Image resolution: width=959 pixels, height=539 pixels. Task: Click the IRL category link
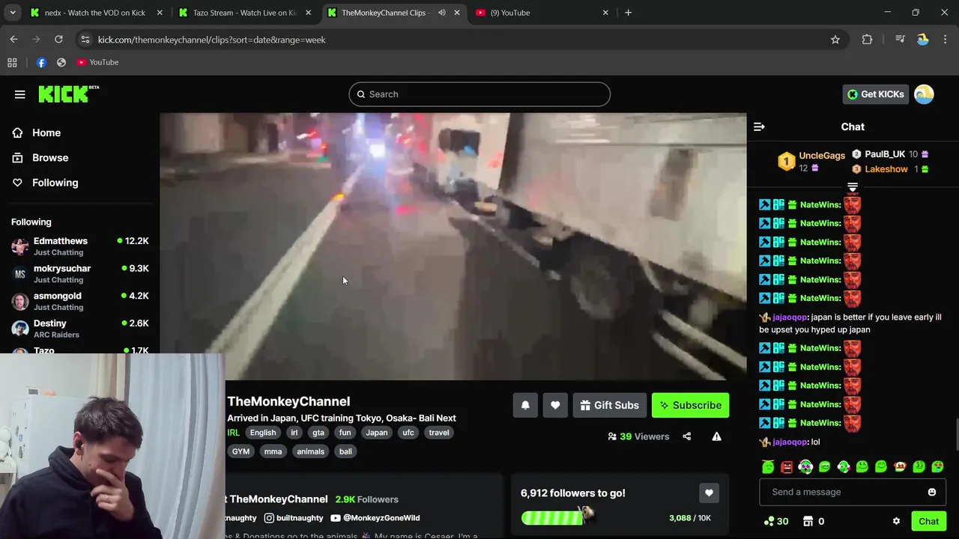[234, 433]
